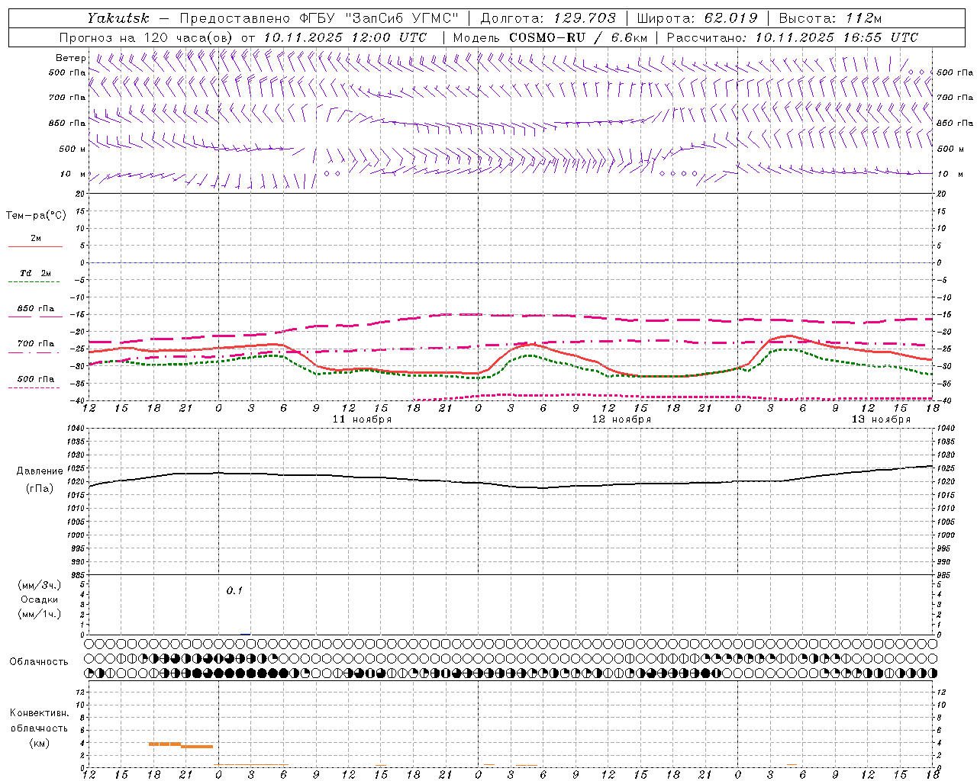Click the Облачность cloud cover row label
Viewport: 977px width, 781px height.
pos(39,661)
